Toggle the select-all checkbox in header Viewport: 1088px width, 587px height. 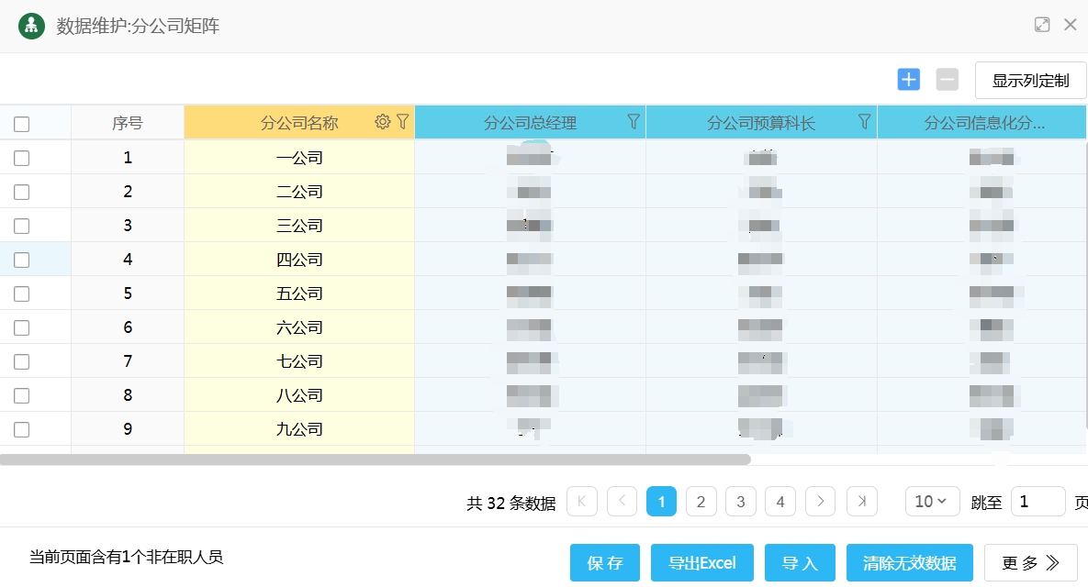(x=22, y=124)
